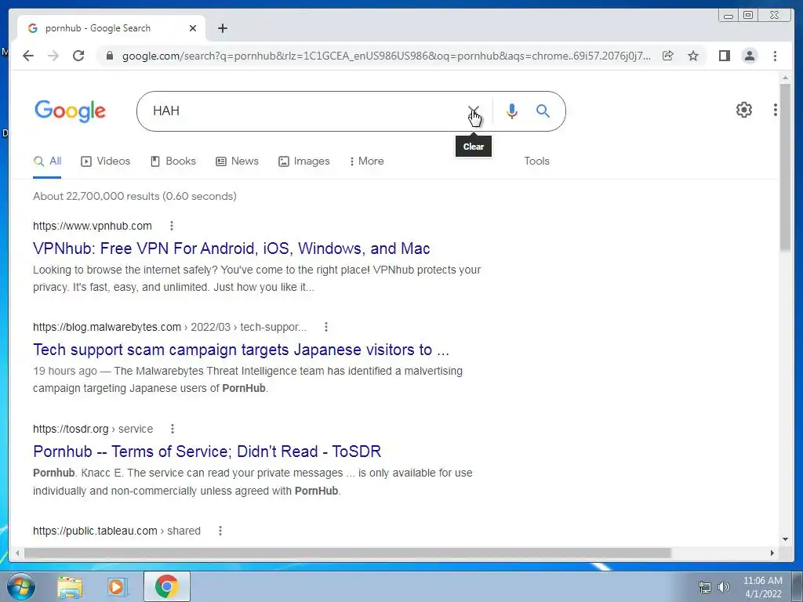Screen dimensions: 803x602
Task: Click the About 22,700,000 results text
Action: tap(135, 196)
